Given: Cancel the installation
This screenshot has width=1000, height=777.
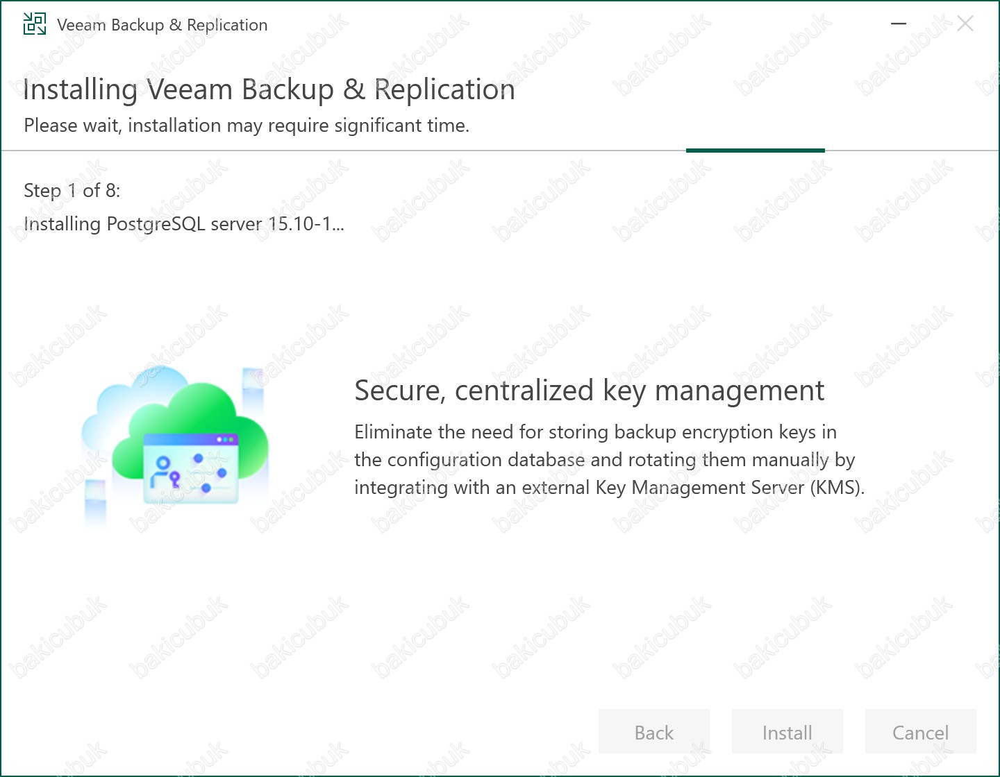Looking at the screenshot, I should point(921,732).
